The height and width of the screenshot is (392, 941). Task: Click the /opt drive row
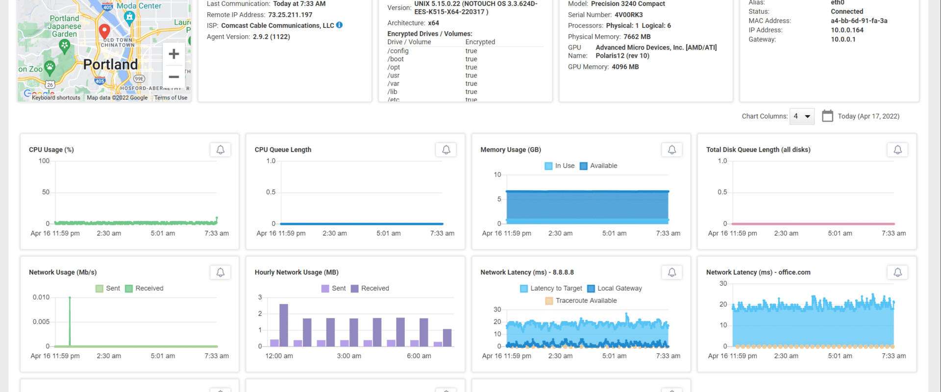[x=465, y=68]
